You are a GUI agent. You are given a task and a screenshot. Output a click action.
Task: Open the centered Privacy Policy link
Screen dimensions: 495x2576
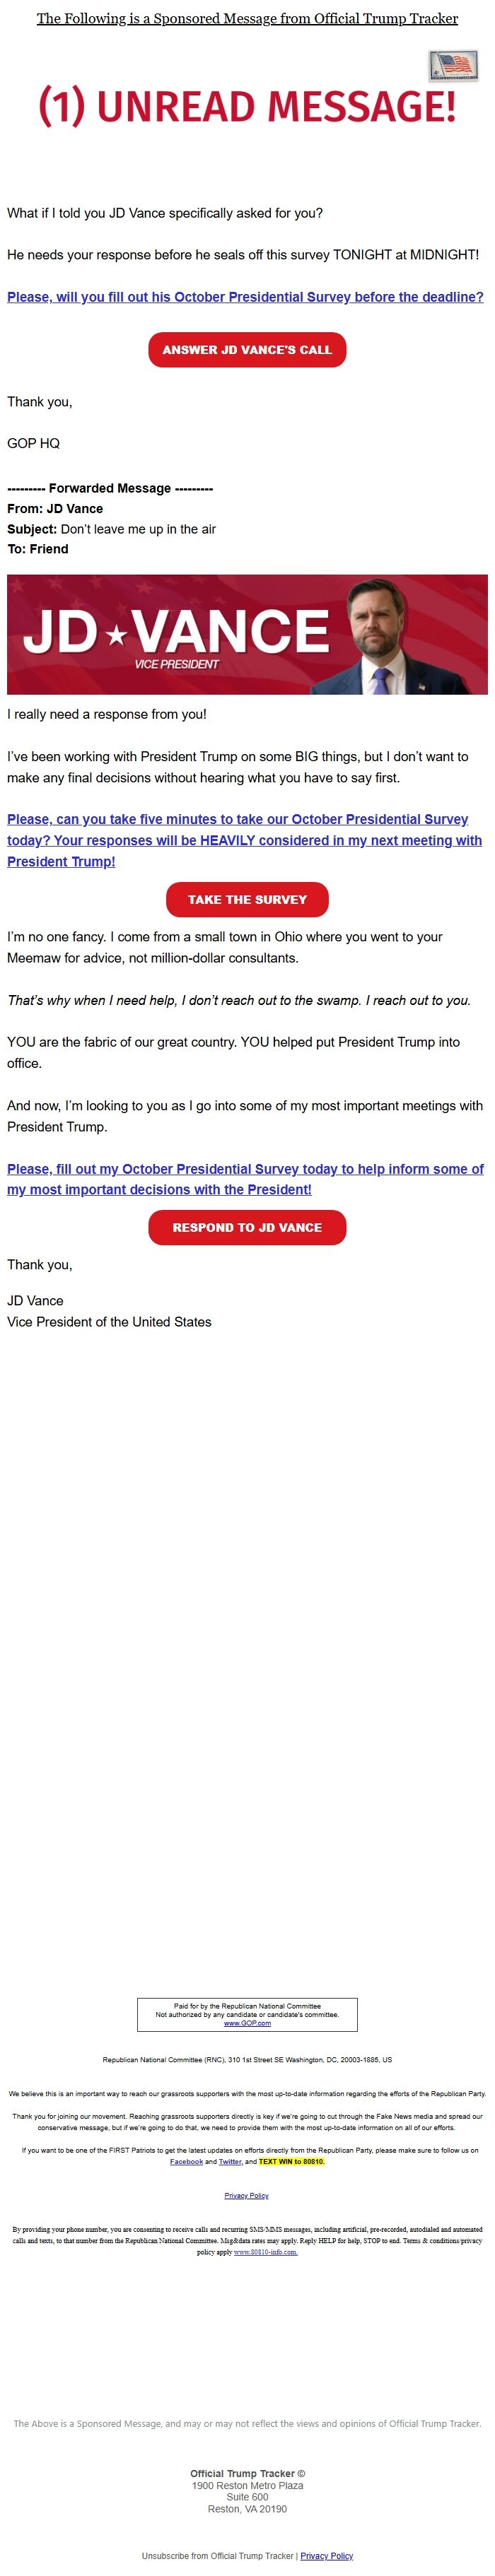click(246, 2195)
